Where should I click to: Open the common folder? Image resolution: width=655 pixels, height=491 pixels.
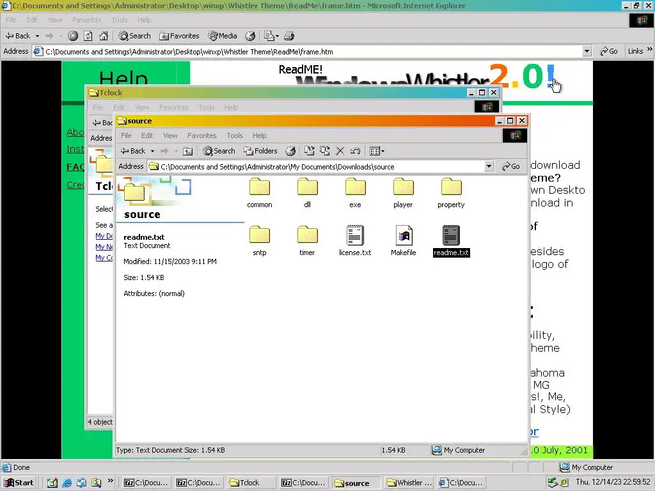260,192
